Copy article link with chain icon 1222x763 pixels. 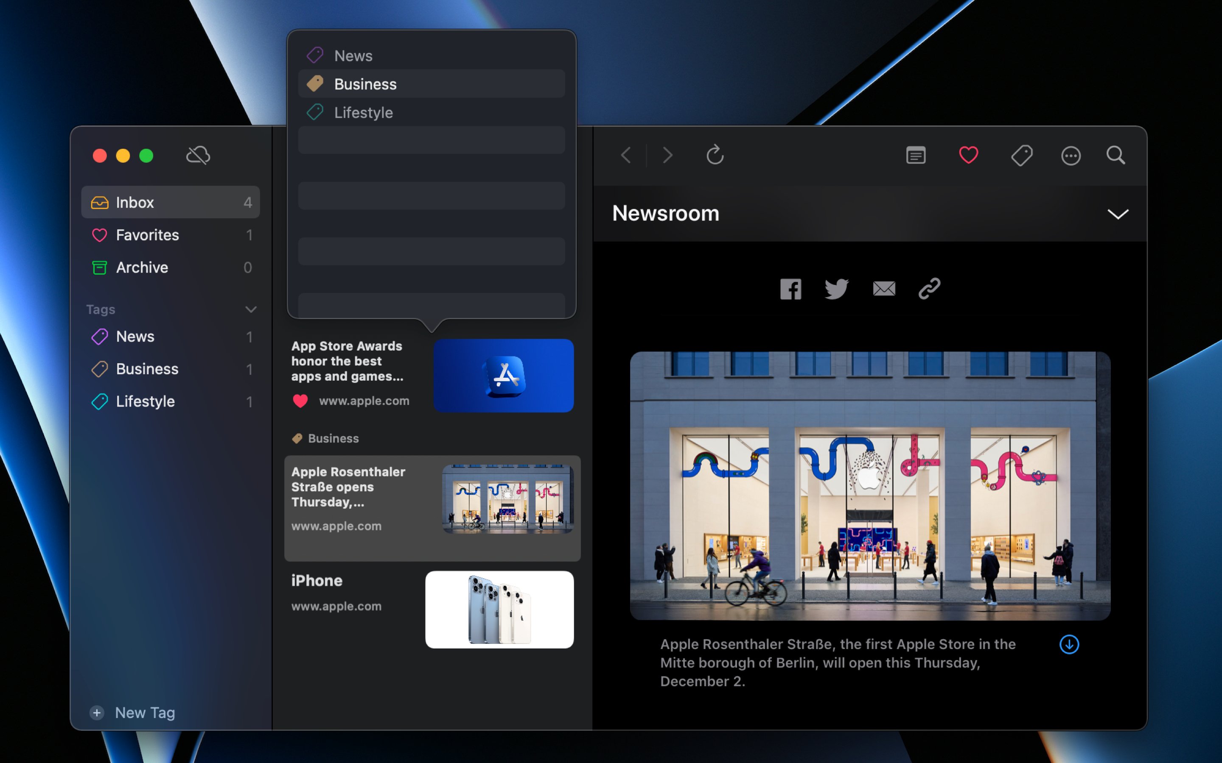(929, 289)
